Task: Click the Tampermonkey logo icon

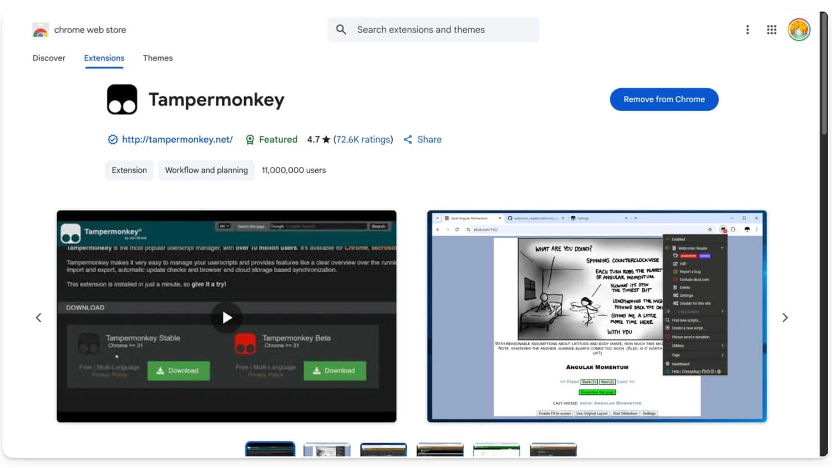Action: point(121,99)
